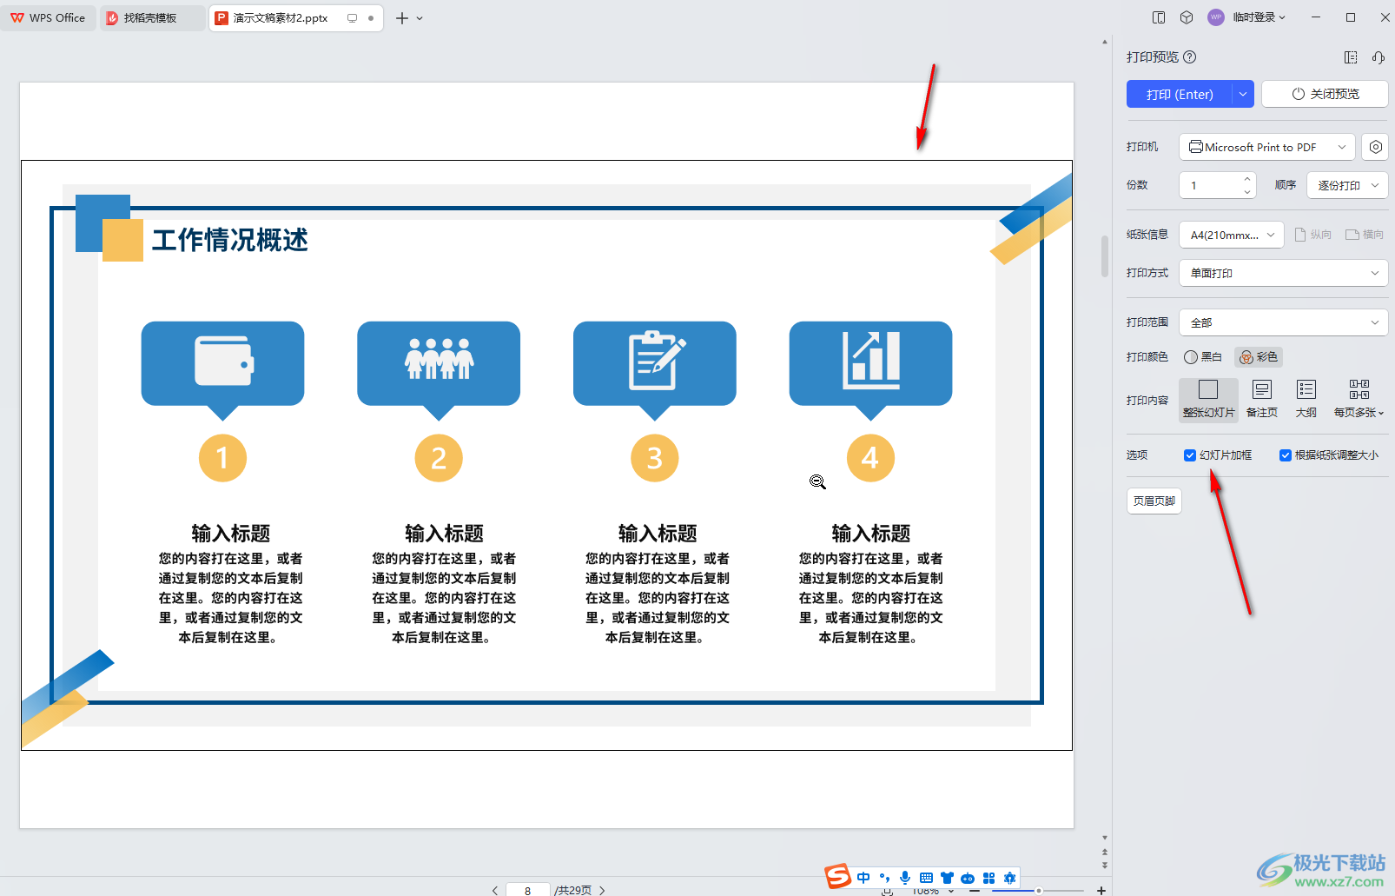Open the 全部 print range dropdown
This screenshot has height=896, width=1395.
click(x=1283, y=322)
